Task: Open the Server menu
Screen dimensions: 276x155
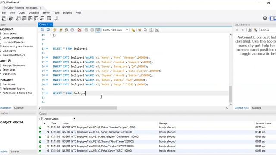Action: 46,13
